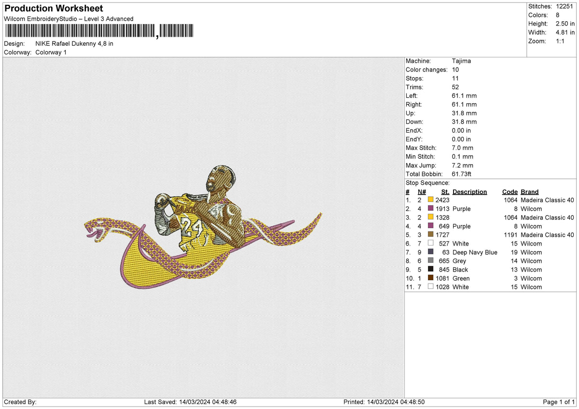579x409 pixels.
Task: Select the '31.8 mm' value beside Down
Action: 464,122
